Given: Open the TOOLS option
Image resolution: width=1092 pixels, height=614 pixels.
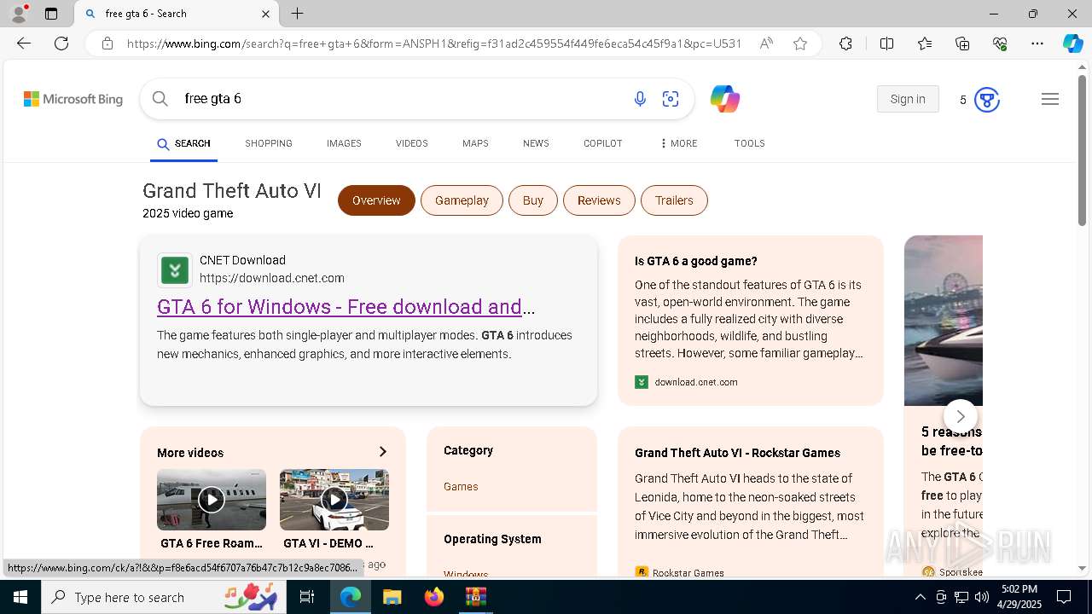Looking at the screenshot, I should tap(749, 143).
